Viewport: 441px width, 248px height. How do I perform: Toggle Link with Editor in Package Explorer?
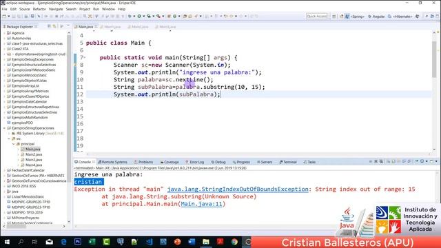click(54, 26)
